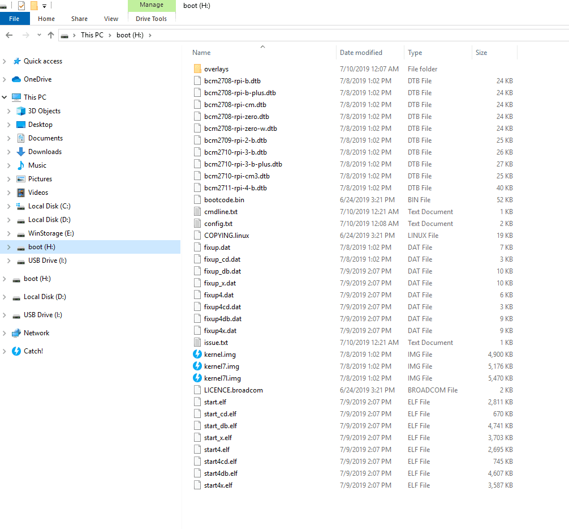Image resolution: width=569 pixels, height=529 pixels.
Task: Sort by the Date modified column
Action: click(x=361, y=53)
